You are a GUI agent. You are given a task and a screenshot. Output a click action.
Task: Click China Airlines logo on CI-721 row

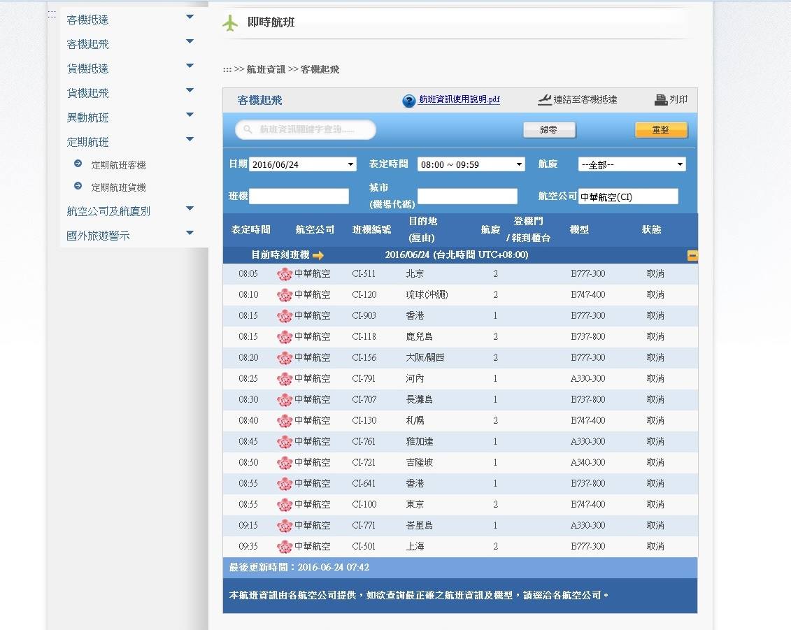pos(285,463)
